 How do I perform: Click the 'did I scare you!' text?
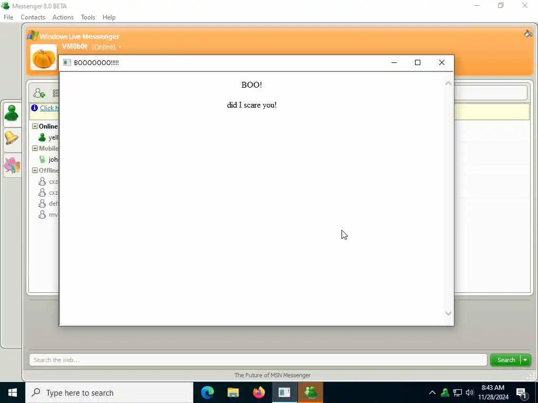point(252,105)
